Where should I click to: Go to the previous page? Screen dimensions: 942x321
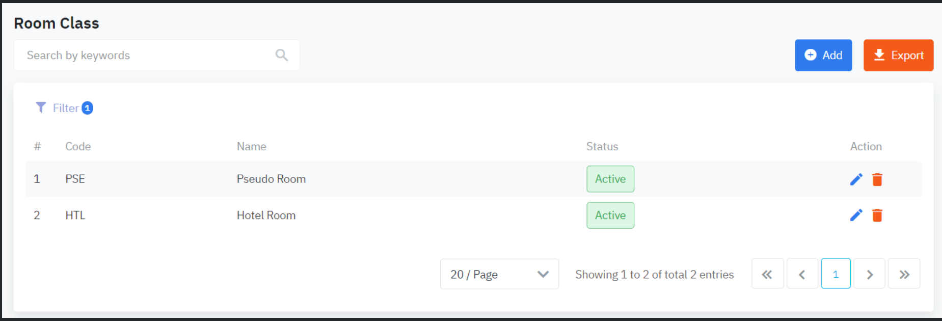802,274
